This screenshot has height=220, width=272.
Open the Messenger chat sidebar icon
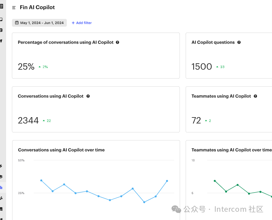pos(1,209)
